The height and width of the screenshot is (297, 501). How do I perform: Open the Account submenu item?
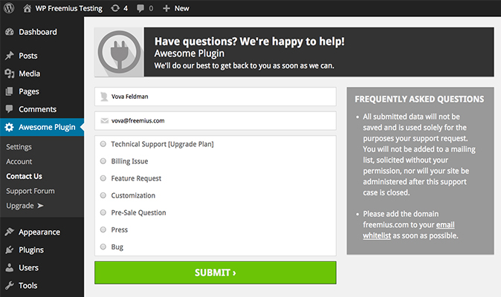point(19,162)
